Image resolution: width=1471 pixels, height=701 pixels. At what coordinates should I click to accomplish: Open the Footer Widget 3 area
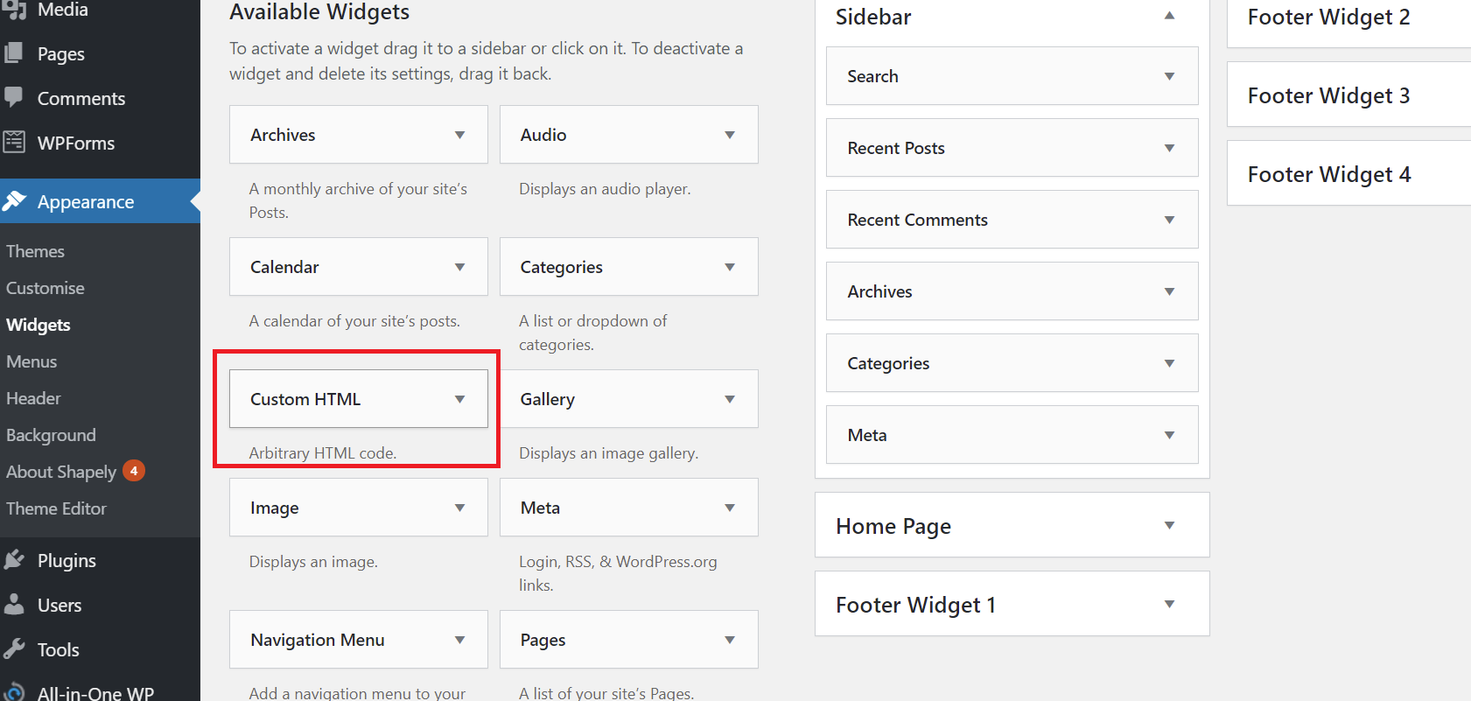(x=1348, y=95)
